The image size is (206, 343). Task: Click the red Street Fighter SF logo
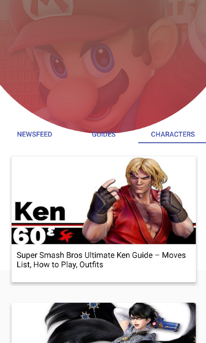point(66,236)
